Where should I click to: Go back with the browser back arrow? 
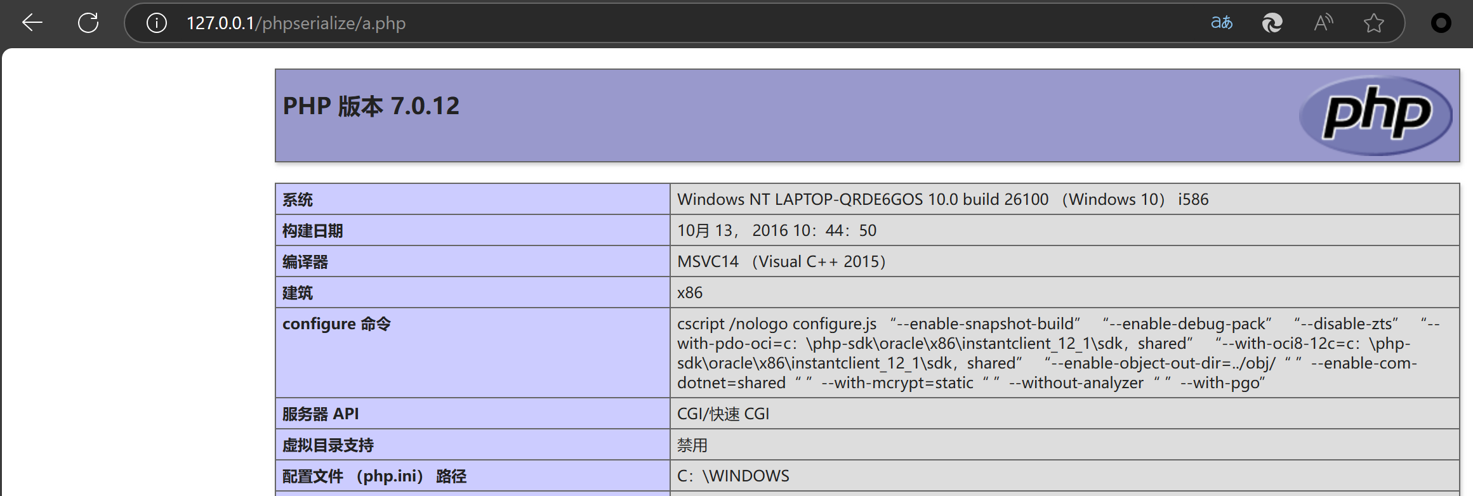point(32,23)
